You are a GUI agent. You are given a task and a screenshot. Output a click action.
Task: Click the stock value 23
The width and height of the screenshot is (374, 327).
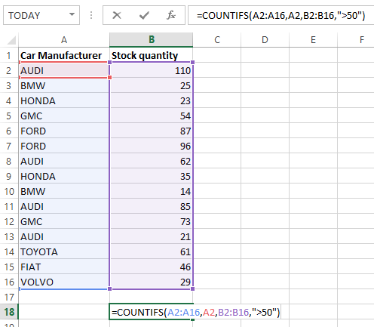[152, 100]
